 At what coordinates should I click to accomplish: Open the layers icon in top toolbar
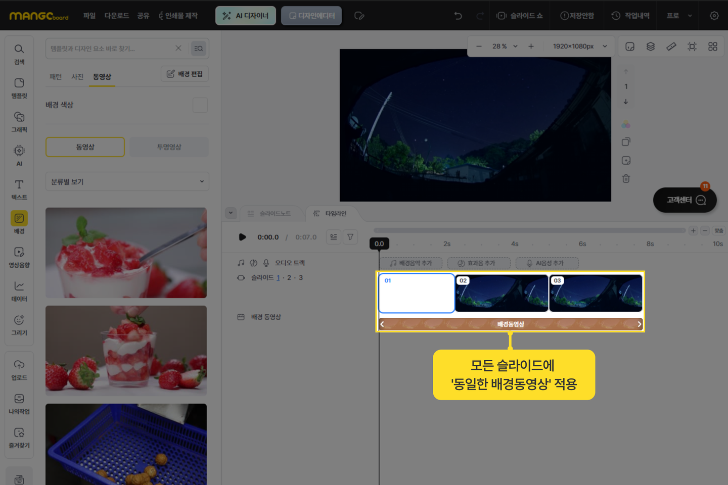pos(651,46)
